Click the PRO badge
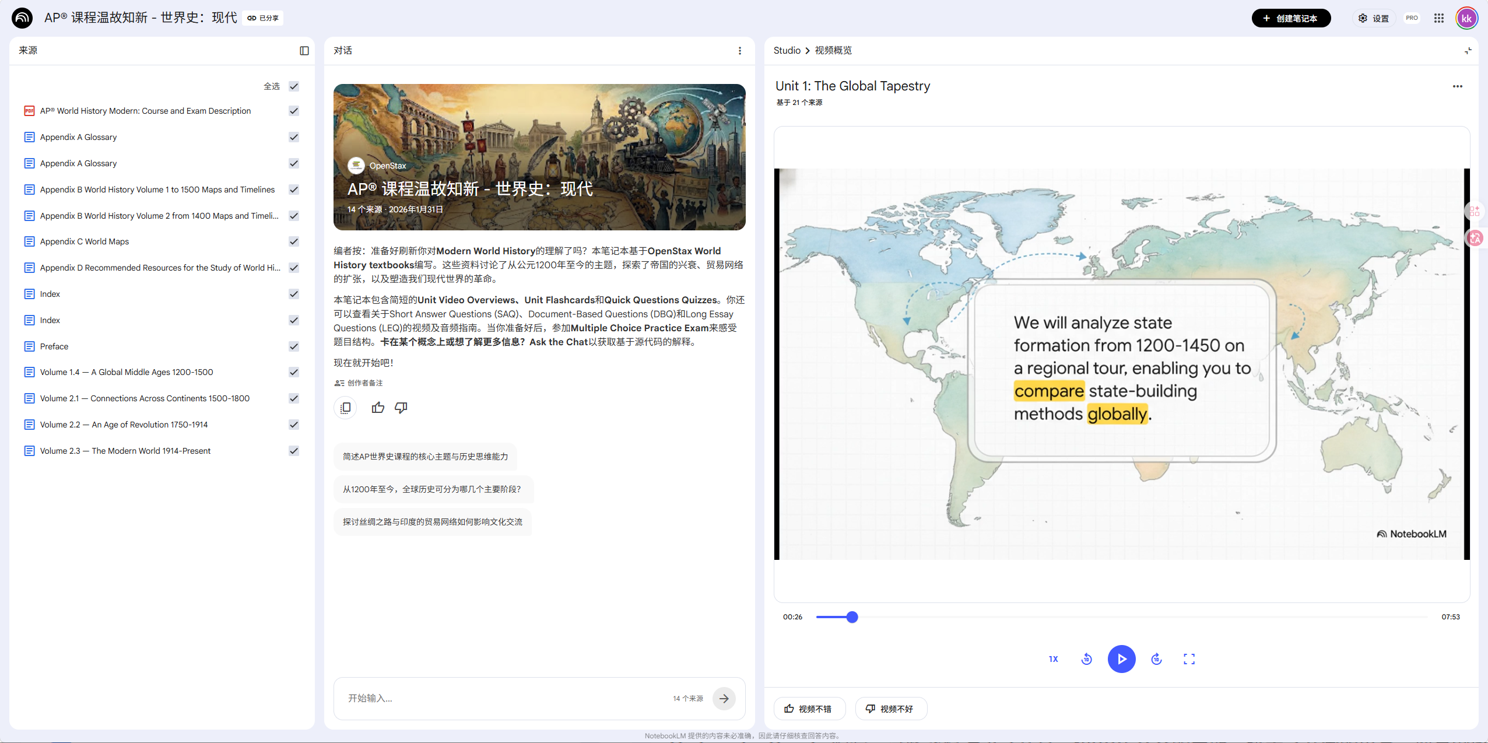Image resolution: width=1488 pixels, height=743 pixels. pyautogui.click(x=1412, y=18)
